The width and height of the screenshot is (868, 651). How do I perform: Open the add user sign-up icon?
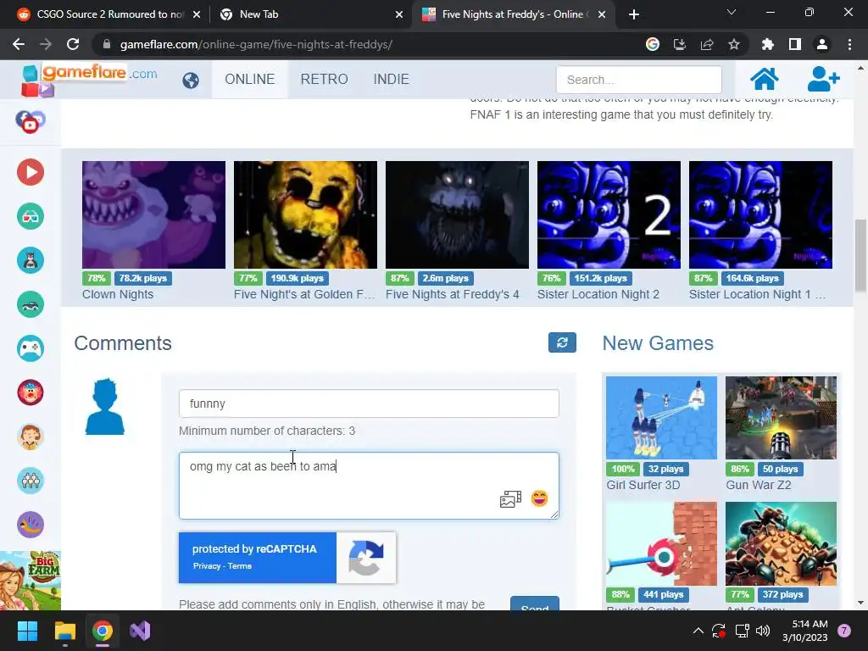(823, 79)
